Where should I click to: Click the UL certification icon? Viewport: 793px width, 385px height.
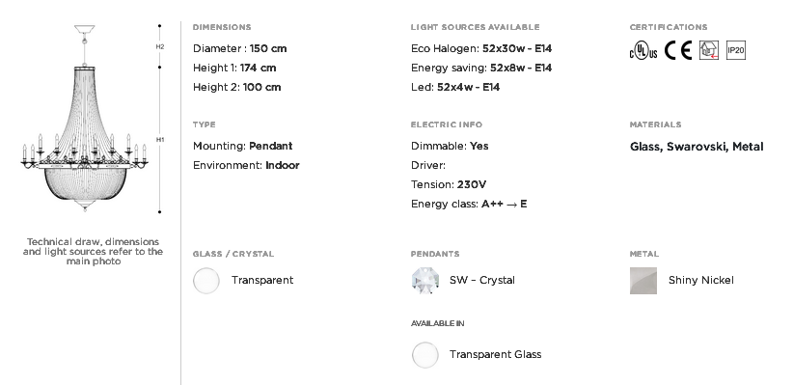point(643,50)
